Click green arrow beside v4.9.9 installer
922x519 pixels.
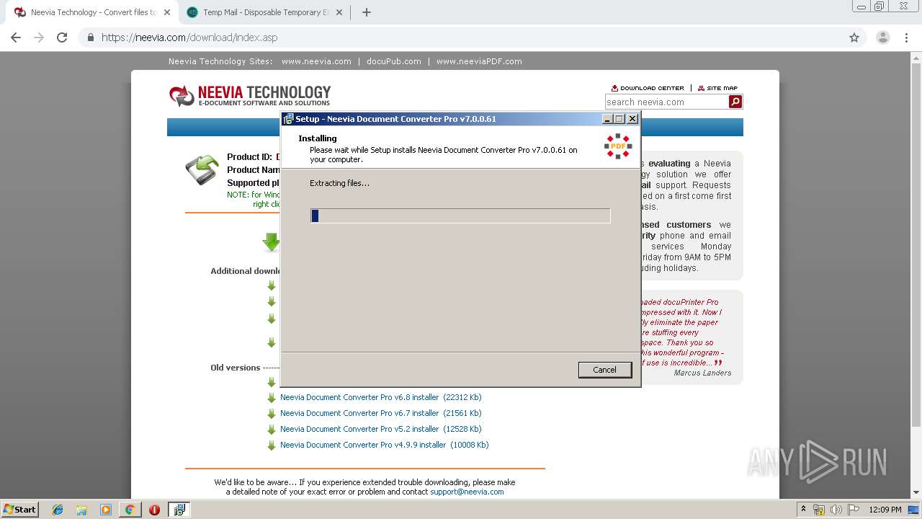tap(272, 445)
